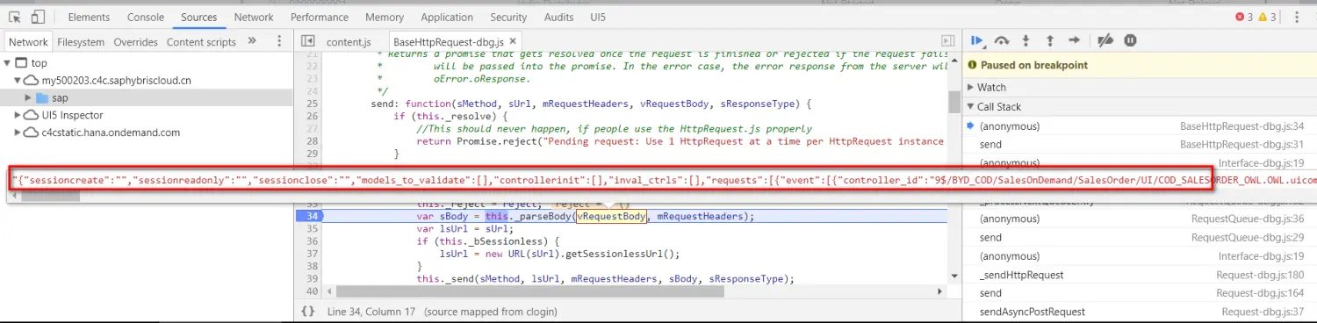1317x323 pixels.
Task: Select the Filesystem navigator tab
Action: click(x=81, y=41)
